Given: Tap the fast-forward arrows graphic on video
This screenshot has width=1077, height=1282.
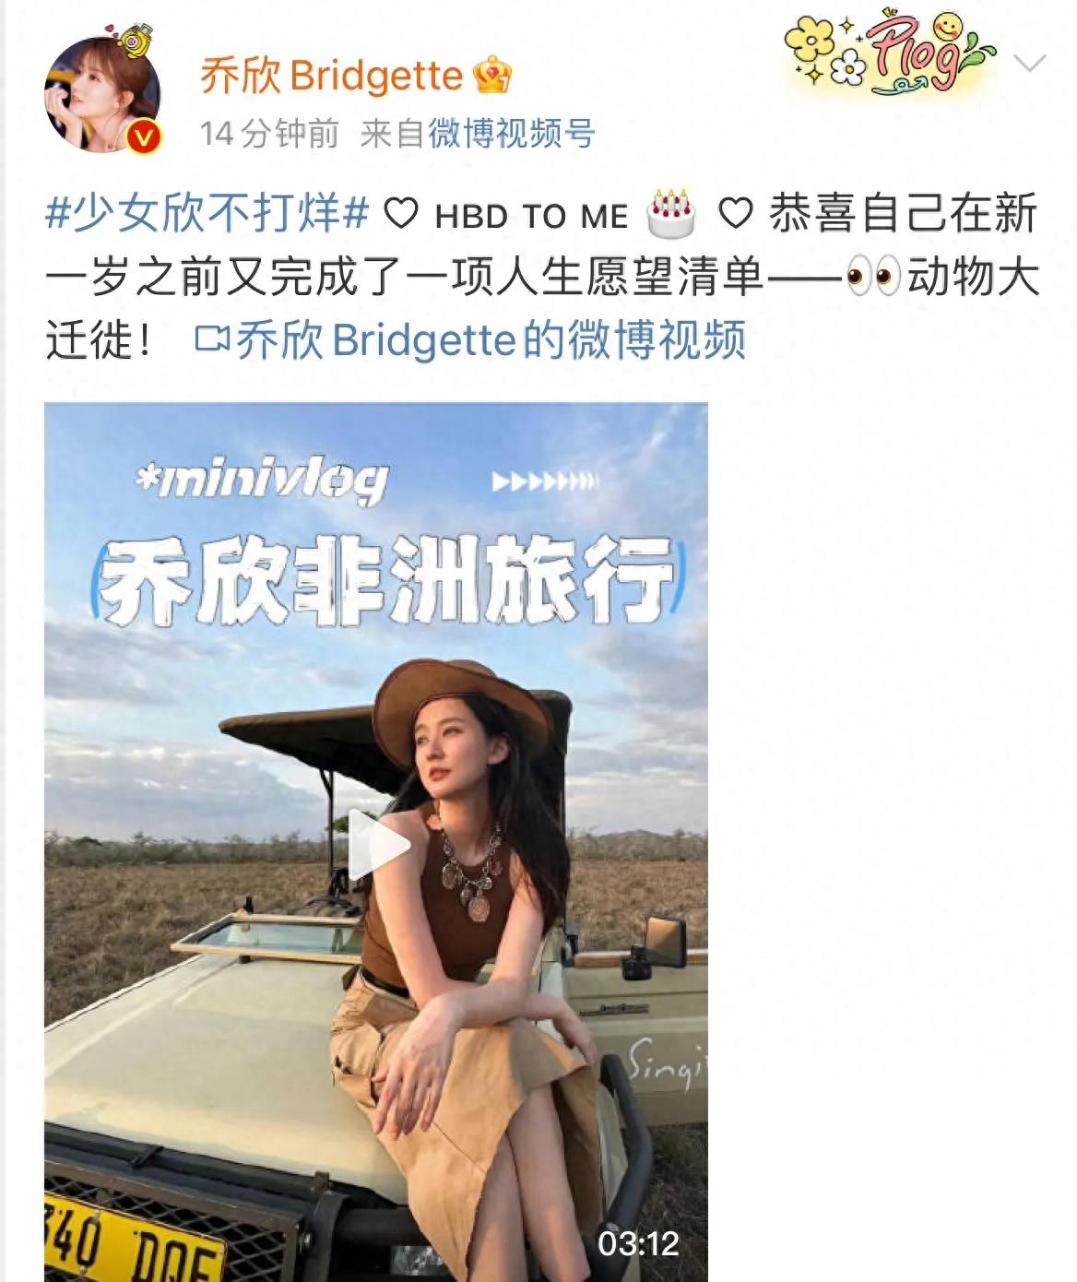Looking at the screenshot, I should click(x=545, y=481).
